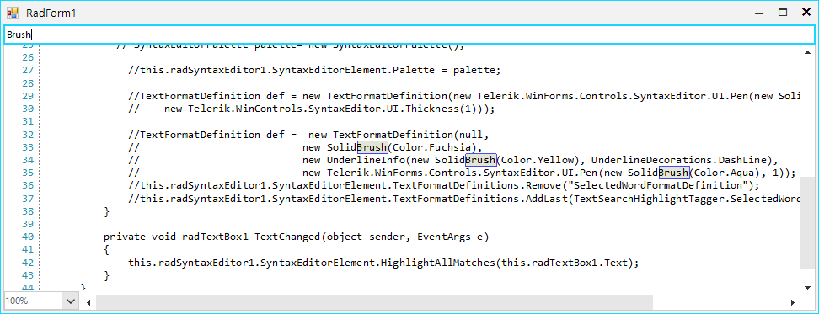Click the vertical scrollbar thumb
The height and width of the screenshot is (314, 819).
[807, 223]
